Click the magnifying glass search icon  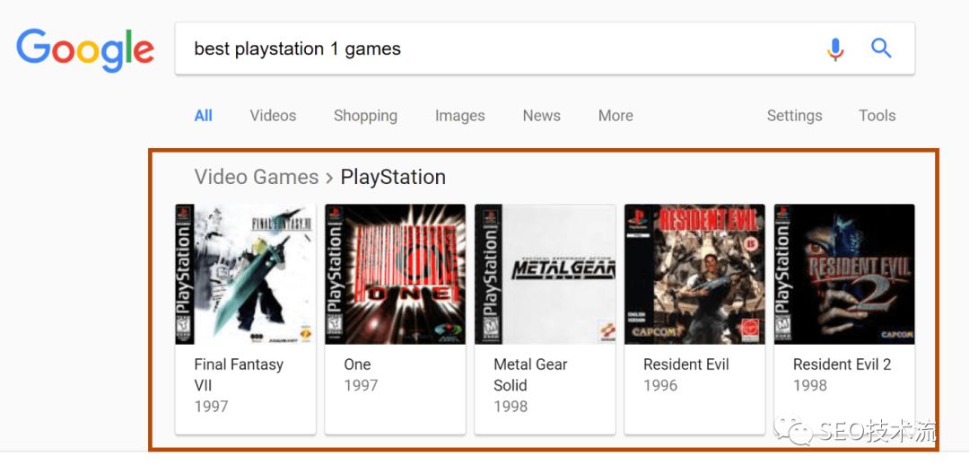(x=881, y=48)
